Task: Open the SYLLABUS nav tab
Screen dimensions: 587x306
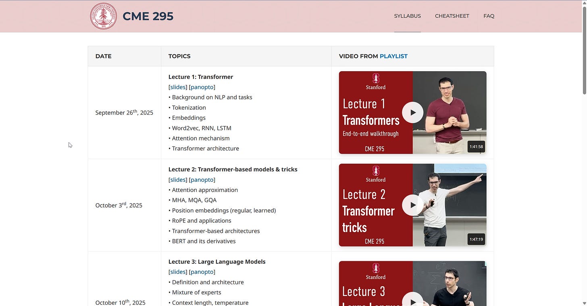Action: [407, 16]
